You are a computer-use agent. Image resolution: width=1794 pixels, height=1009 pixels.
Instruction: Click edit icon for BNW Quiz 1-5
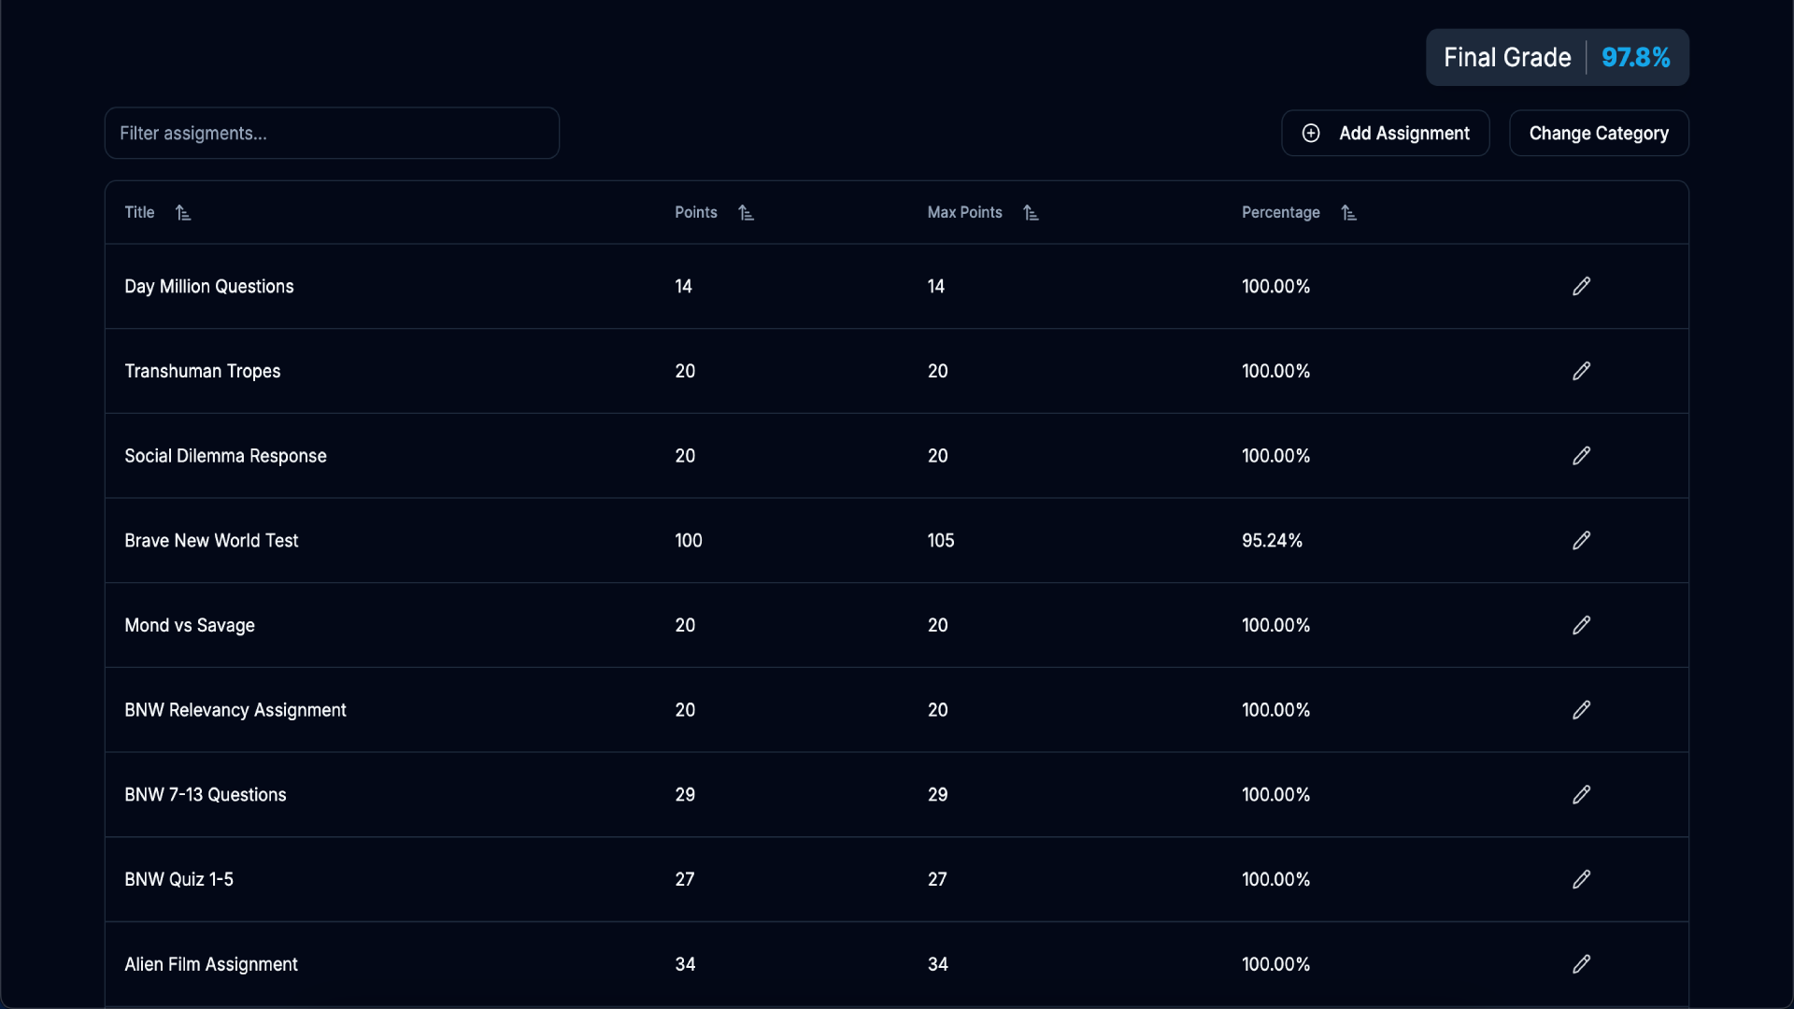click(1581, 879)
